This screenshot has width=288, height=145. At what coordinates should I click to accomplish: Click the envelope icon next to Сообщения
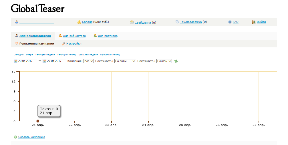(x=132, y=22)
